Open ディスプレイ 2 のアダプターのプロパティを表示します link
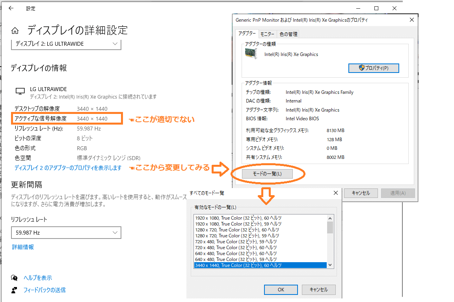Screen dimensions: 454x302 68,168
